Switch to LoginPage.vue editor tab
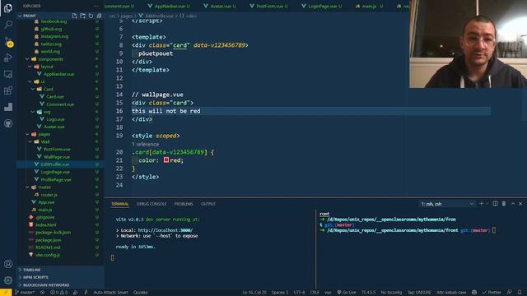The width and height of the screenshot is (527, 296). tap(322, 6)
